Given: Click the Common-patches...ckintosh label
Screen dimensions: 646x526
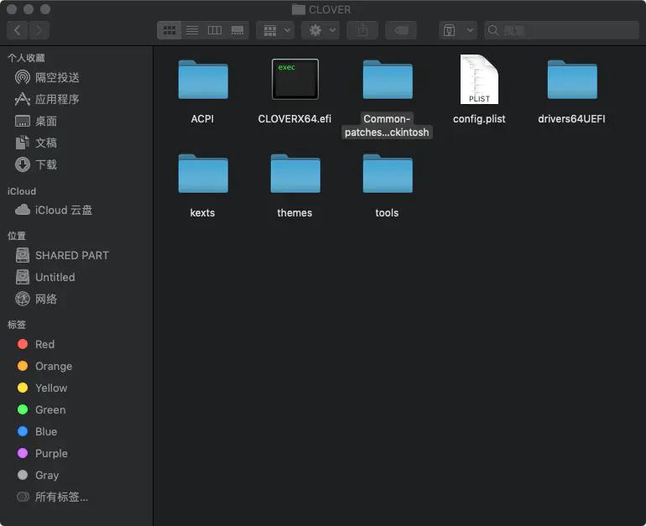Looking at the screenshot, I should pyautogui.click(x=387, y=126).
